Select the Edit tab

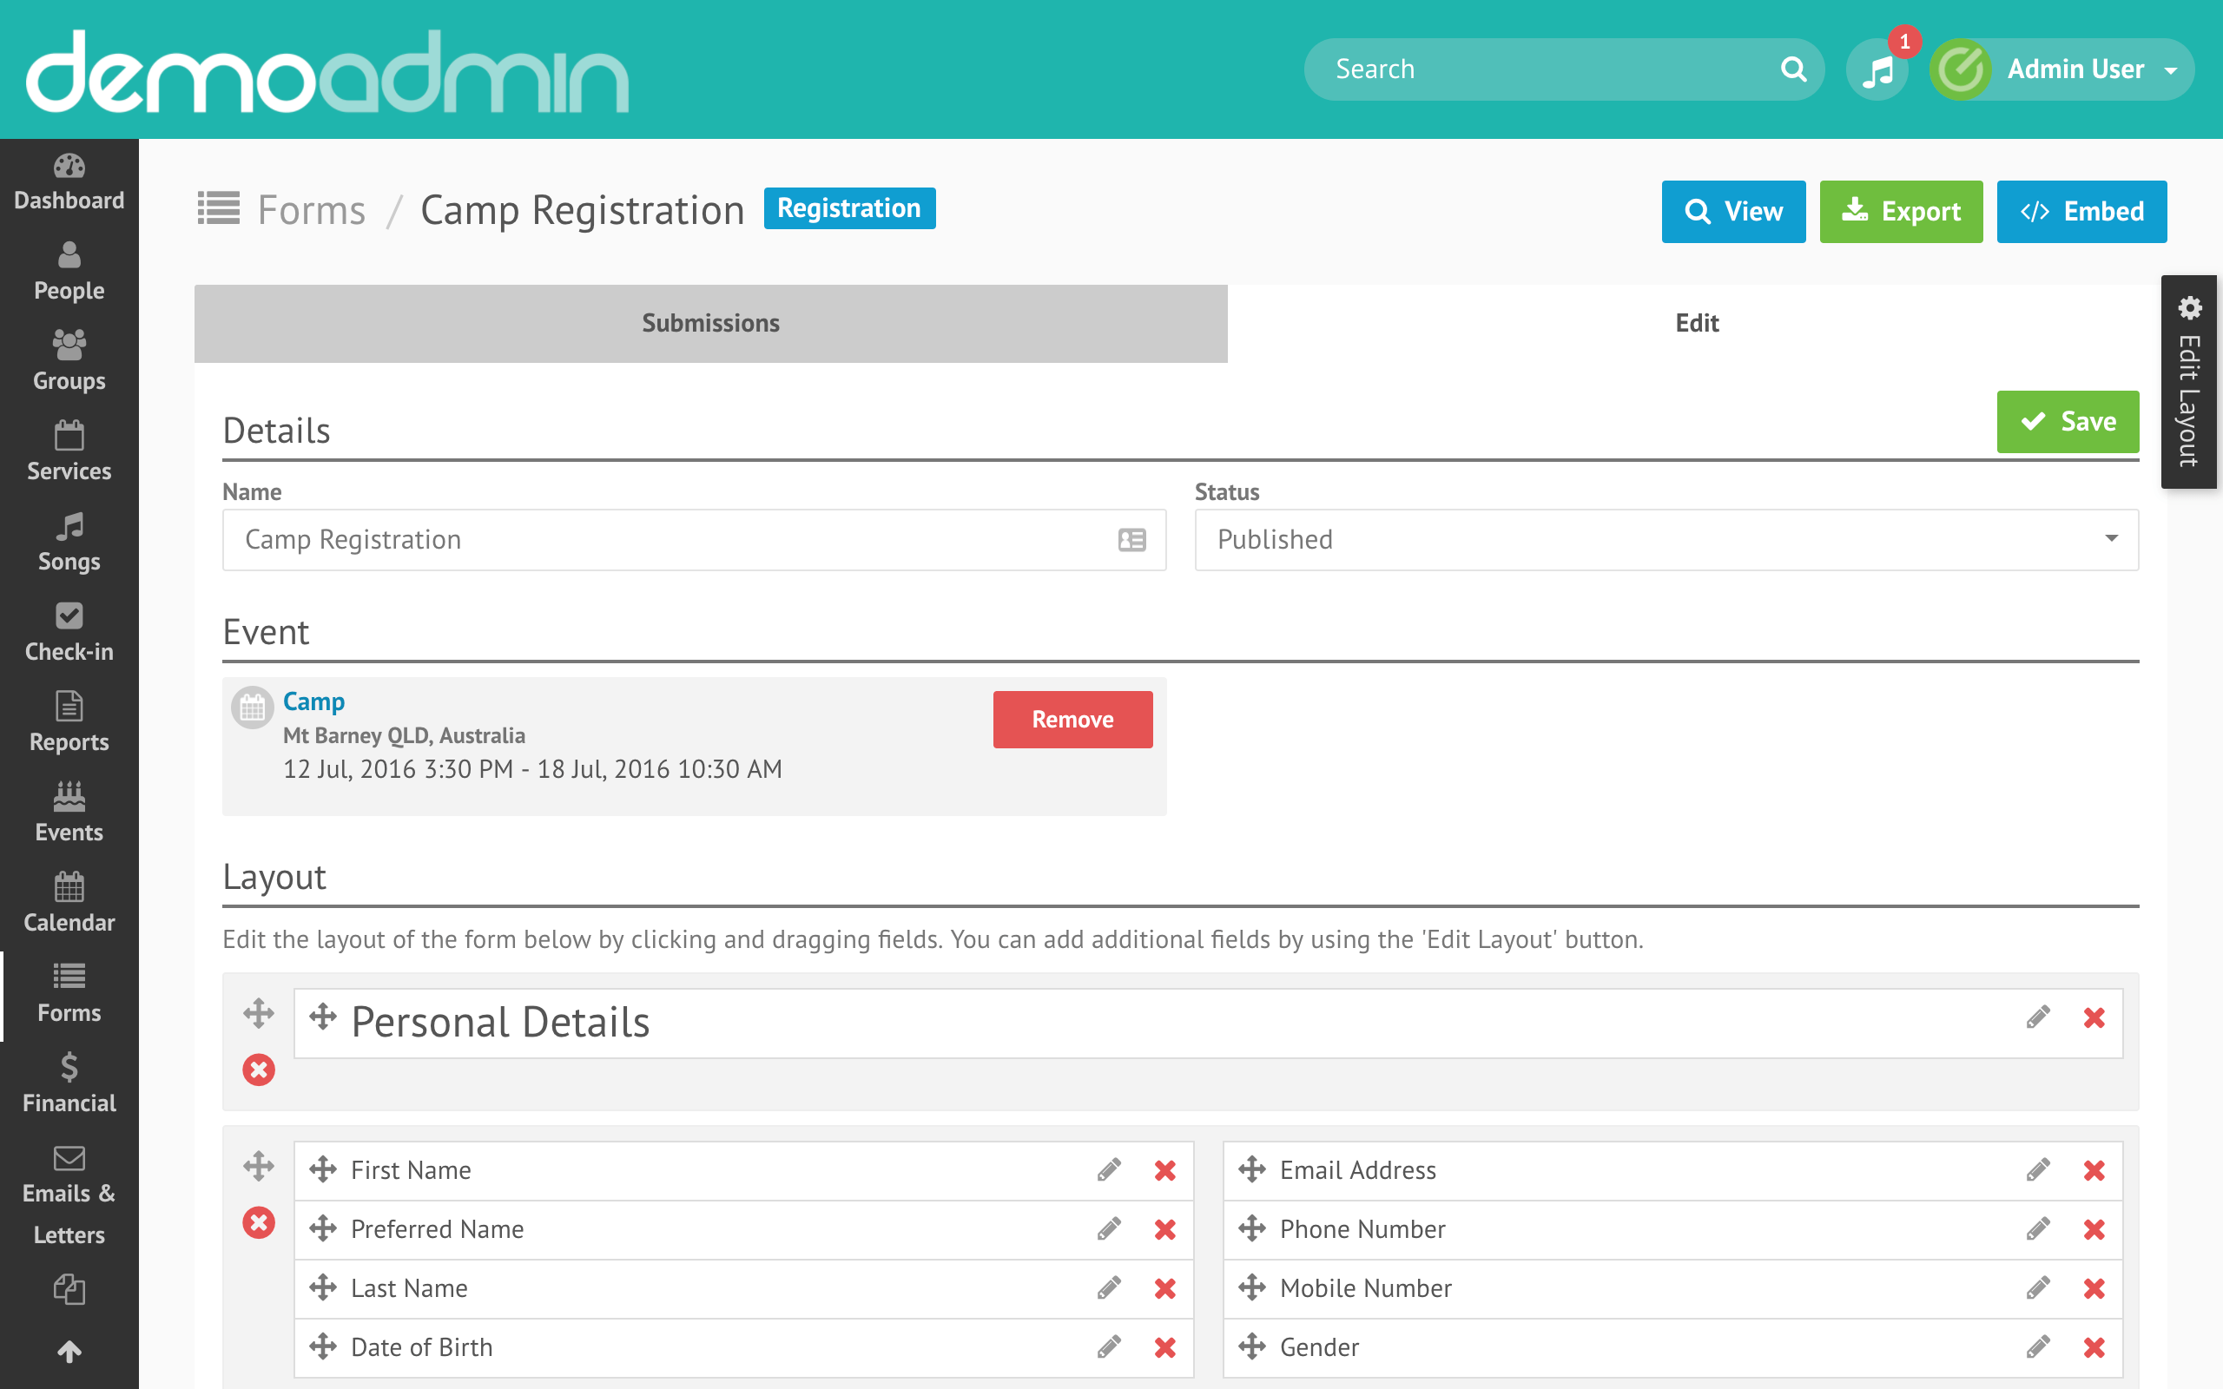click(x=1696, y=323)
